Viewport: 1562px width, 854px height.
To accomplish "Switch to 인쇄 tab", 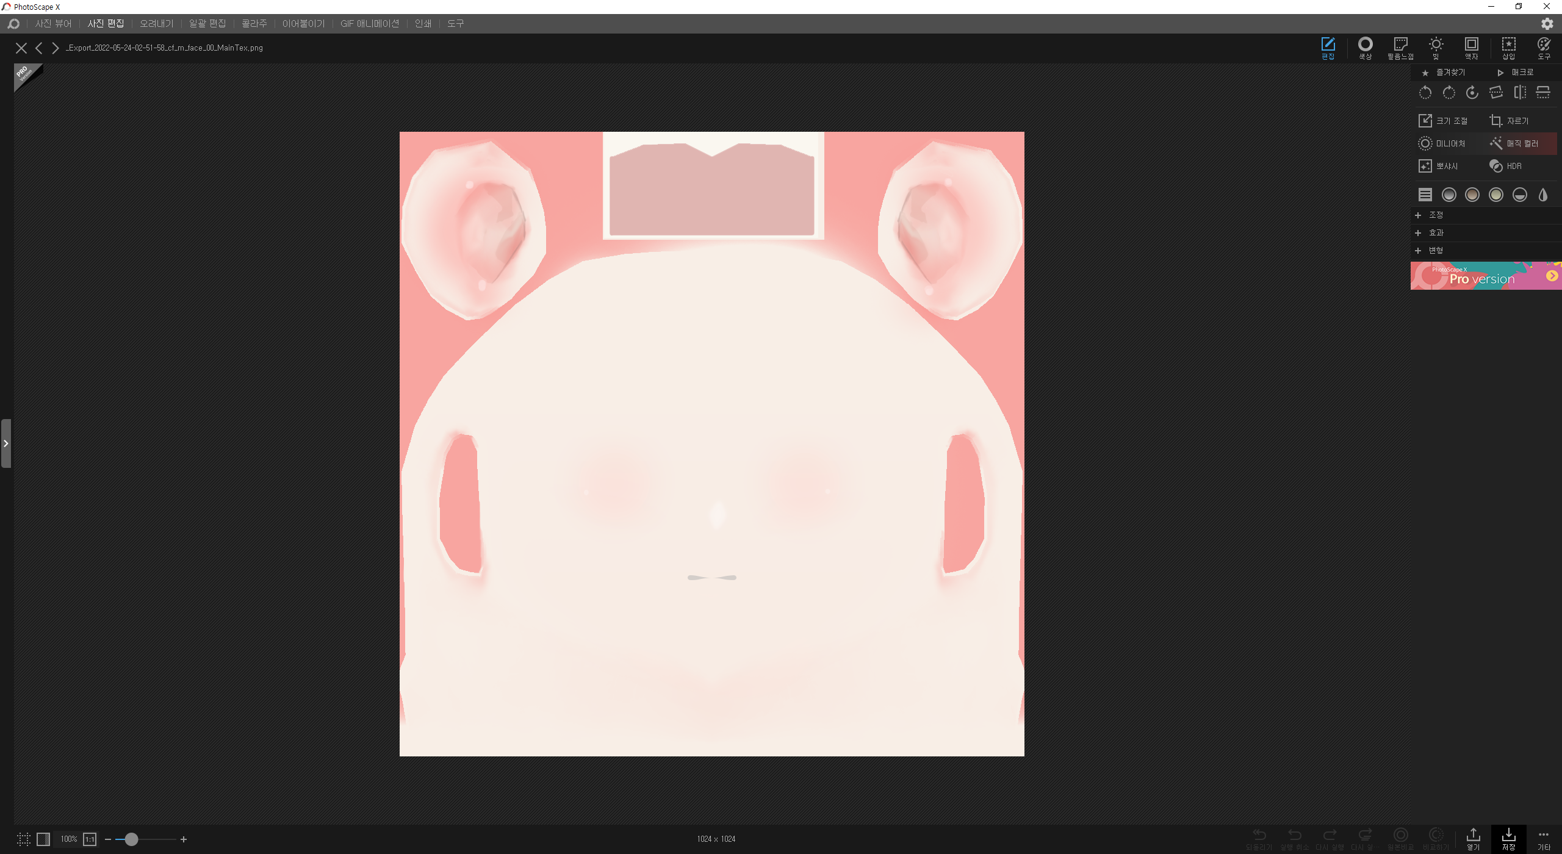I will tap(423, 24).
